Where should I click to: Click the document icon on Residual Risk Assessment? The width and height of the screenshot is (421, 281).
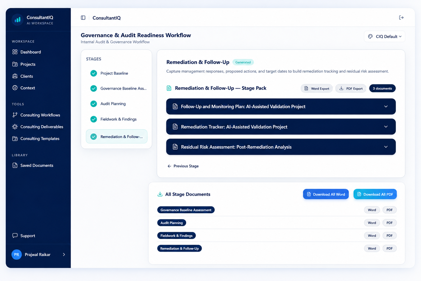[175, 147]
